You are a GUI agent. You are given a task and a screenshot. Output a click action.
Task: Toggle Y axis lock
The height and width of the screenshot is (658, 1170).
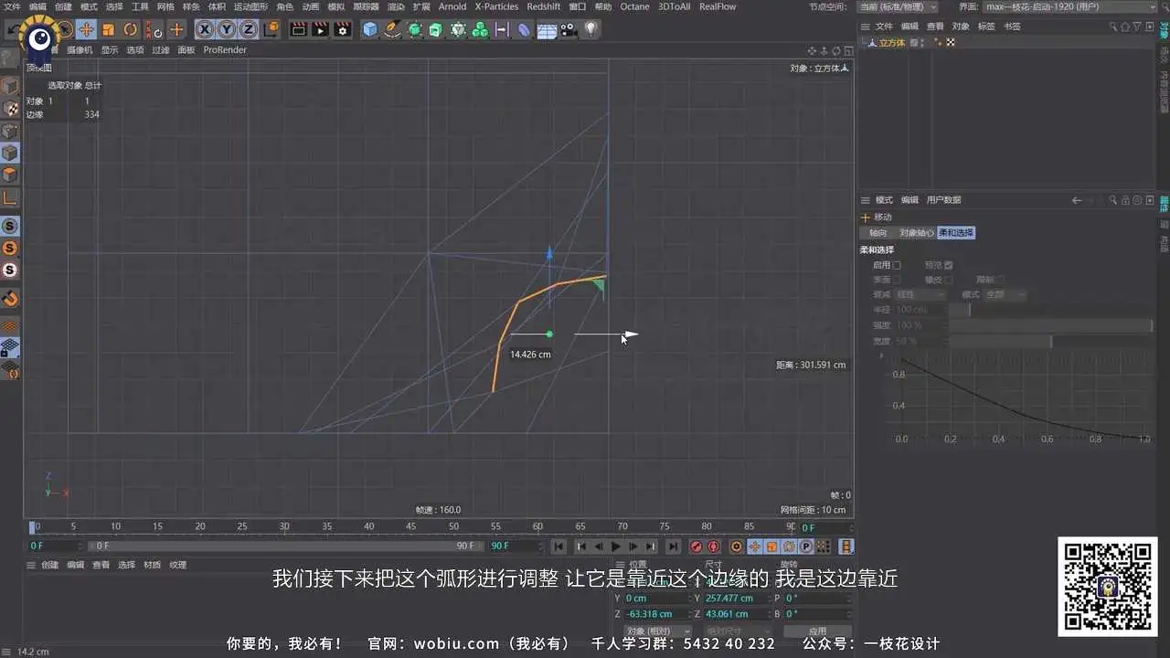pos(226,29)
